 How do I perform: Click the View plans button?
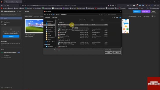[11, 36]
